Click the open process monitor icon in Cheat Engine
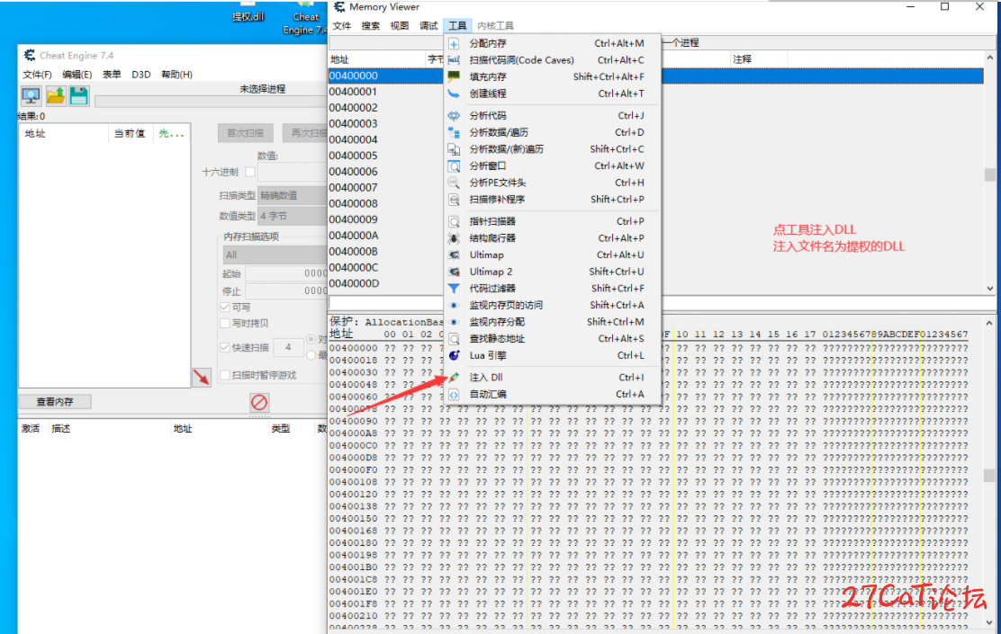 pyautogui.click(x=31, y=96)
